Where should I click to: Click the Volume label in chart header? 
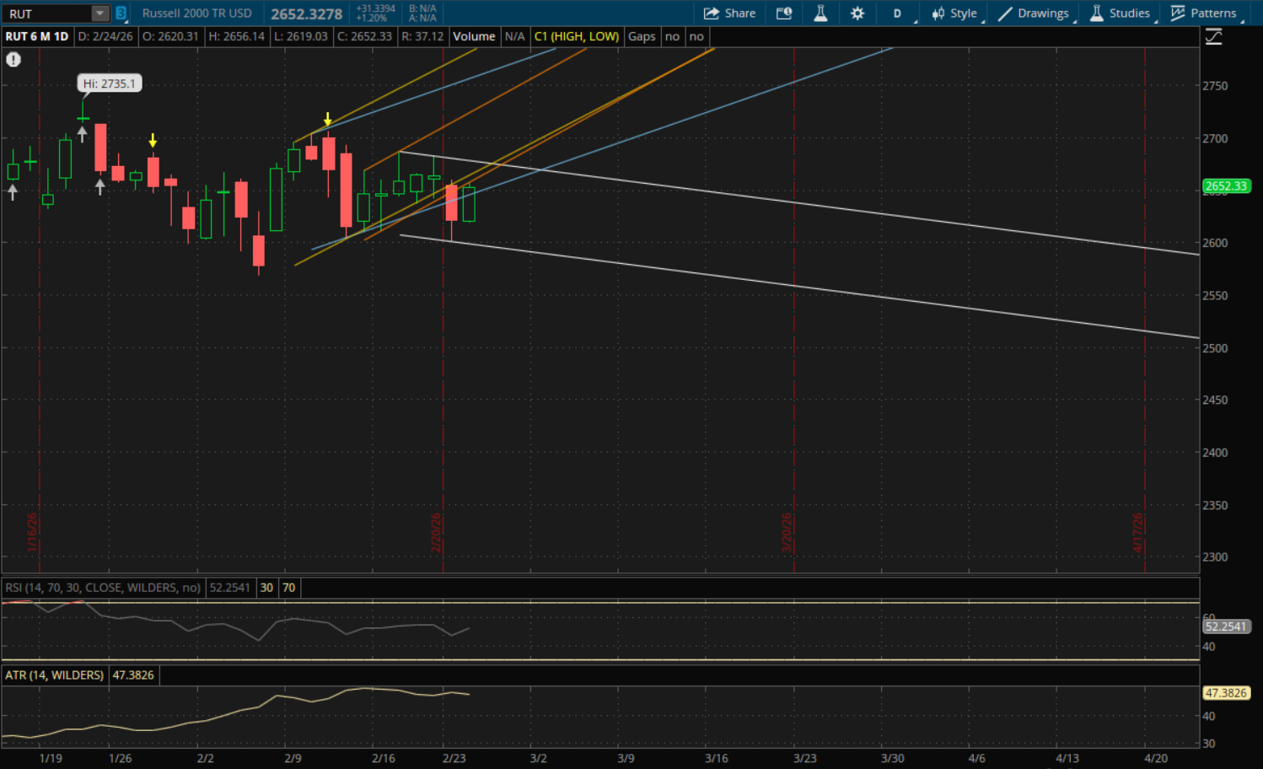click(474, 36)
